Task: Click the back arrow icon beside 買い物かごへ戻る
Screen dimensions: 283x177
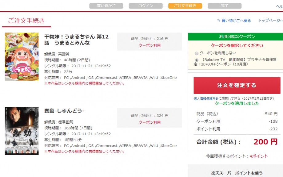Action: (219, 21)
